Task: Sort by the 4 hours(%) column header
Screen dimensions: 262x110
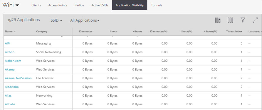Action: coord(211,32)
